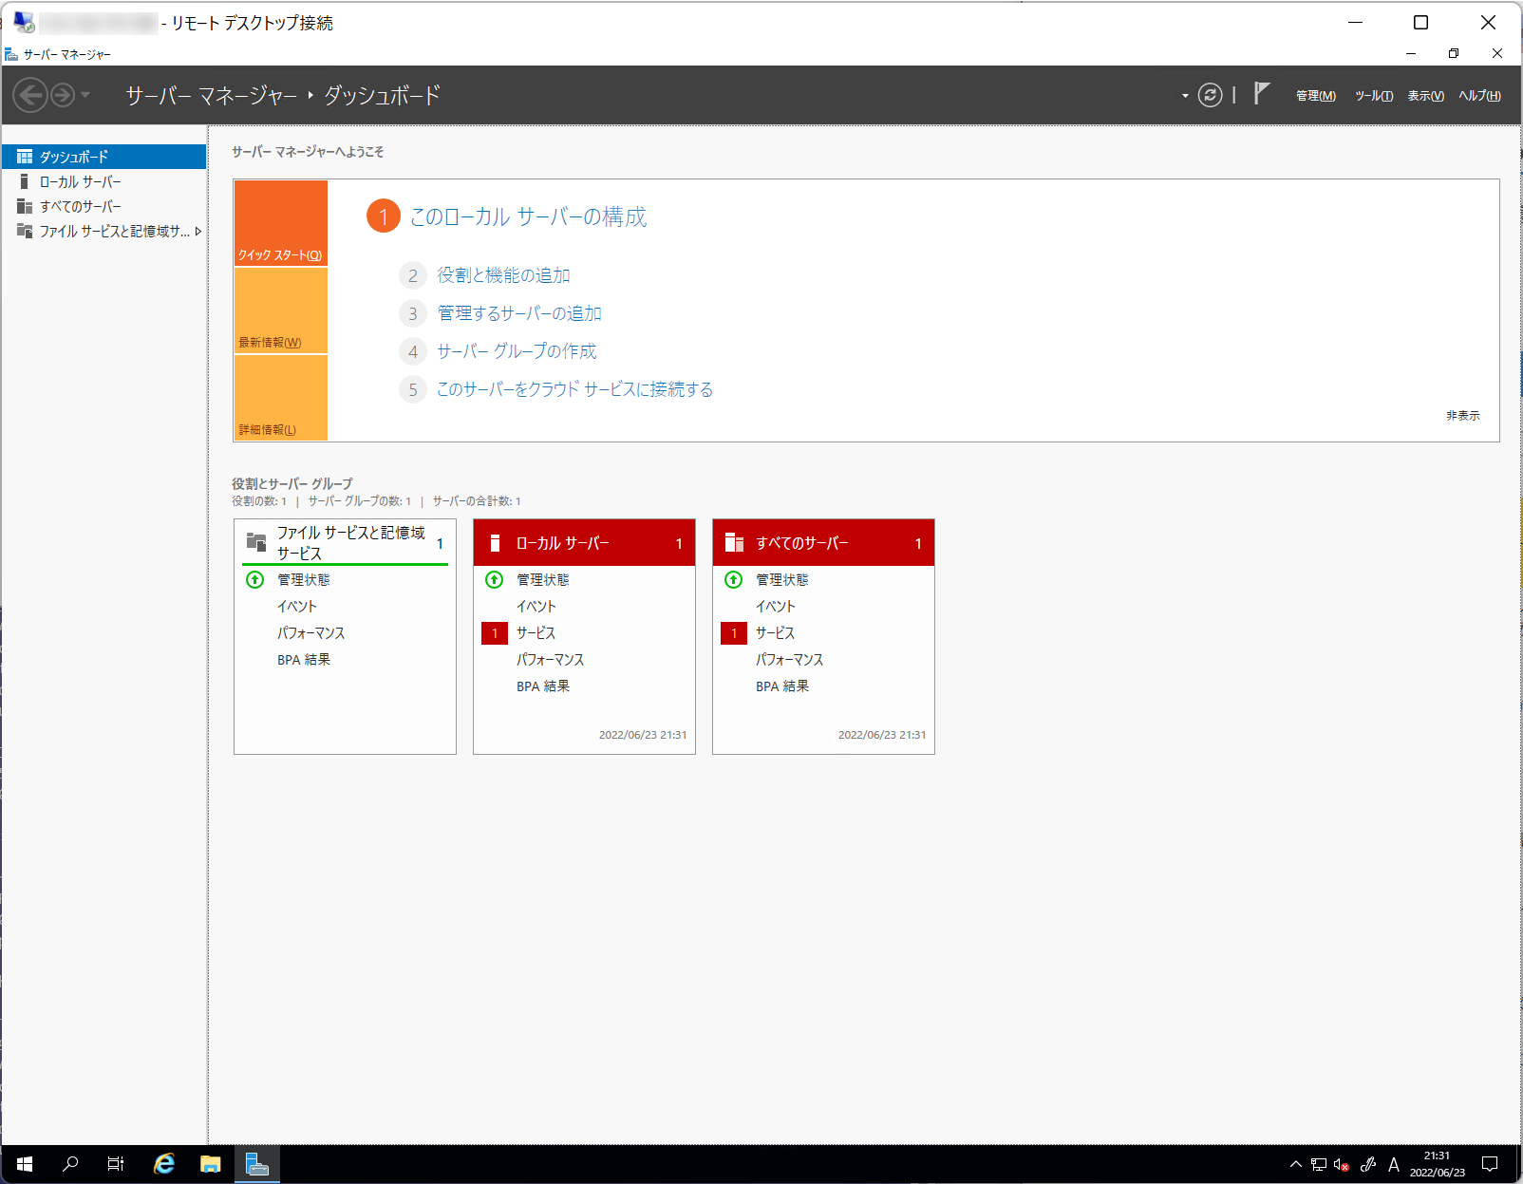The height and width of the screenshot is (1184, 1523).
Task: Launch Internet Explorer from taskbar
Action: (164, 1164)
